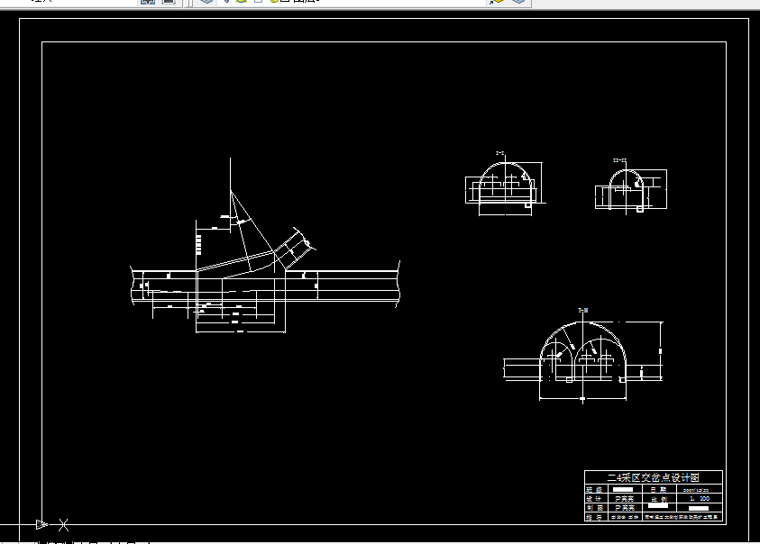Viewport: 760px width, 544px height.
Task: Select the double-arch cross-section drawing
Action: [583, 355]
